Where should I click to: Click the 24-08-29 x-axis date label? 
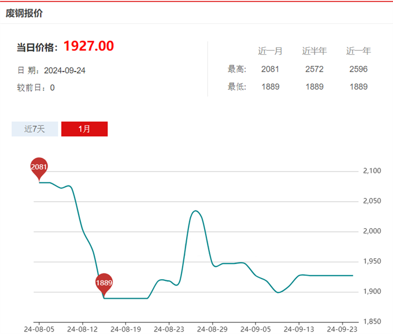tap(212, 328)
